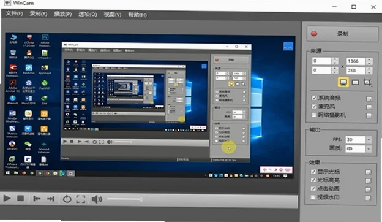
Task: Mute audio with the speaker icon
Action: tap(97, 199)
